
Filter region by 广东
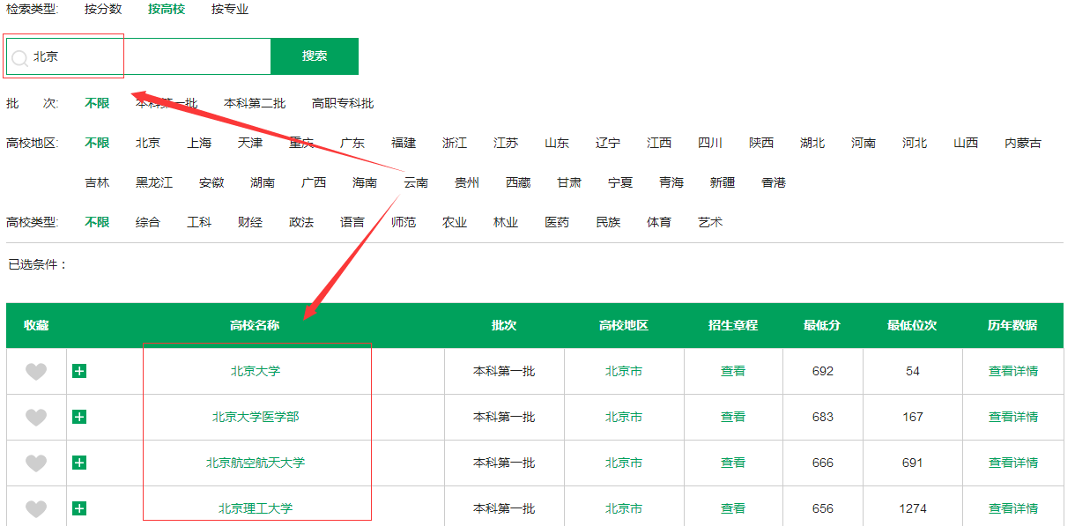(x=352, y=143)
